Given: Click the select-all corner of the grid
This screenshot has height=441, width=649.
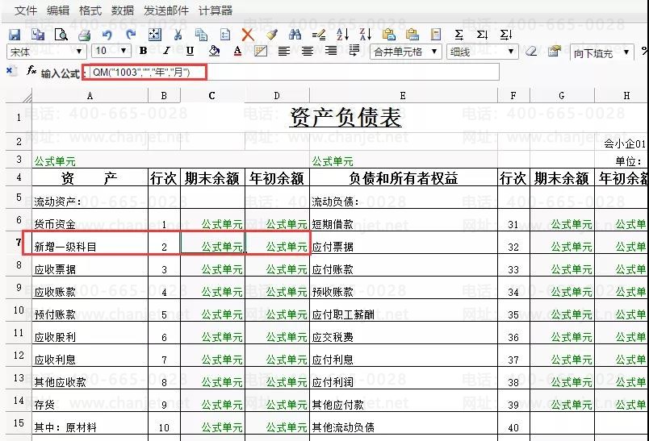Looking at the screenshot, I should coord(19,95).
